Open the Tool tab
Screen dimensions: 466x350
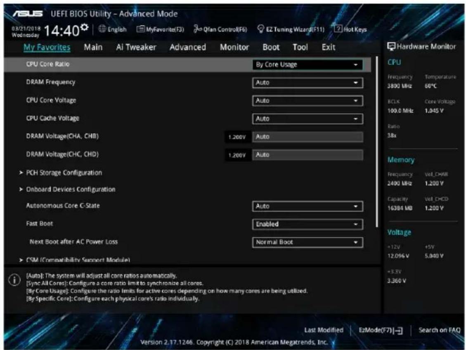point(300,47)
